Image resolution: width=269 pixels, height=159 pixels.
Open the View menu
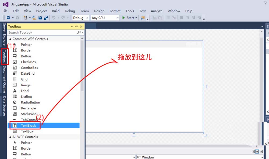[x=27, y=11]
